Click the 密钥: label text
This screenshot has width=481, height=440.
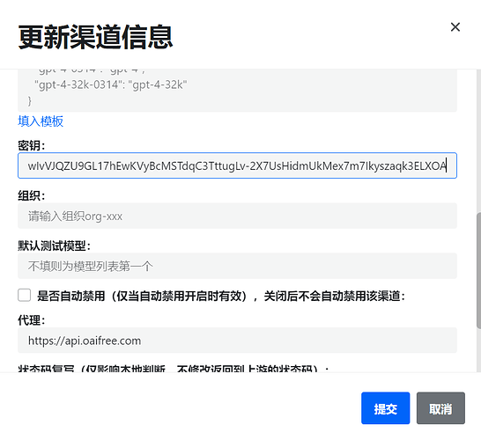(x=32, y=145)
